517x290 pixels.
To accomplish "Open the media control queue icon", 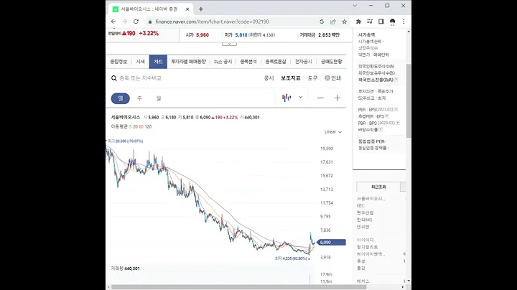I will (370, 22).
